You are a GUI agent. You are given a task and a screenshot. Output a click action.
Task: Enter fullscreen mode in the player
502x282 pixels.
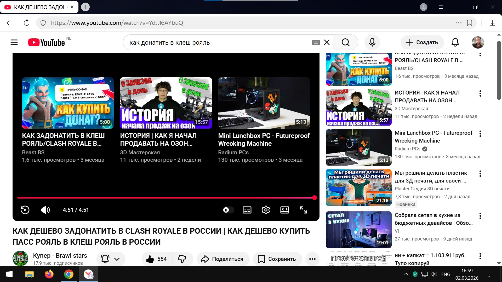point(303,210)
